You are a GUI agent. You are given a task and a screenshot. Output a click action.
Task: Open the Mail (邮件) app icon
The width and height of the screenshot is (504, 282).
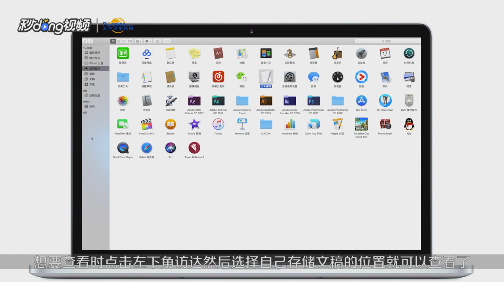pos(385,77)
